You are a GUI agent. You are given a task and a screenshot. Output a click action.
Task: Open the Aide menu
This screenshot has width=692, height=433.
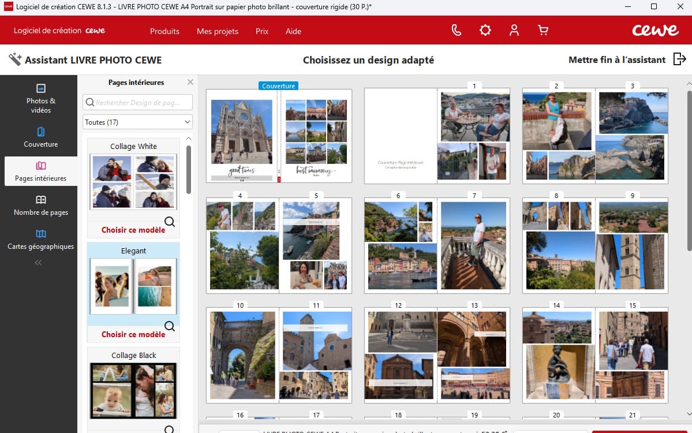(294, 31)
